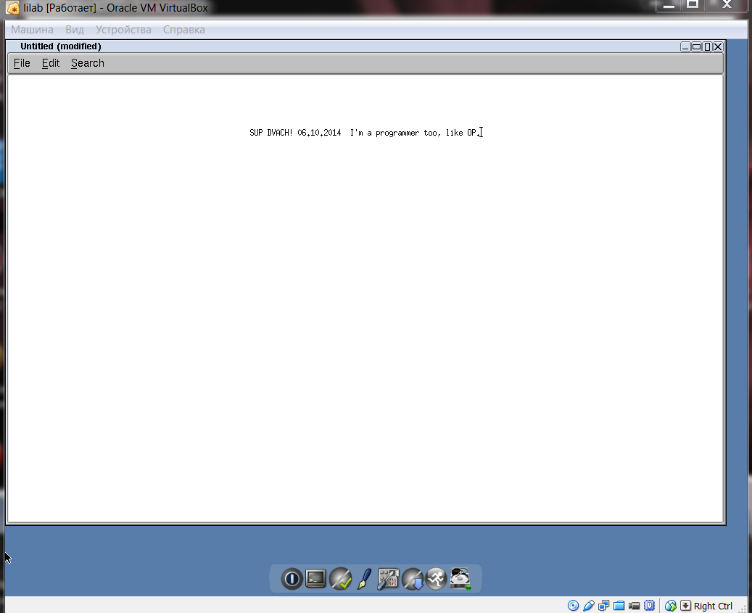This screenshot has height=613, width=752.
Task: Click the running man icon in the dock
Action: click(x=437, y=579)
